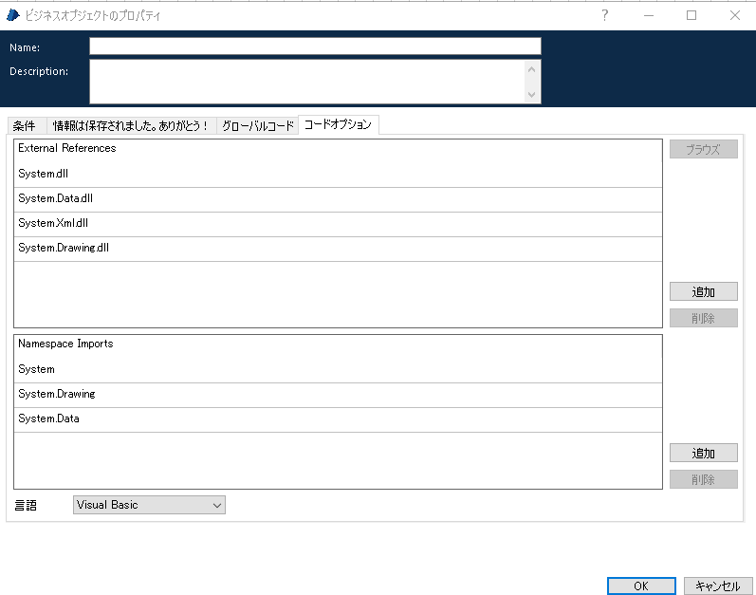Click the Namespace Imports header
This screenshot has height=595, width=756.
(65, 344)
